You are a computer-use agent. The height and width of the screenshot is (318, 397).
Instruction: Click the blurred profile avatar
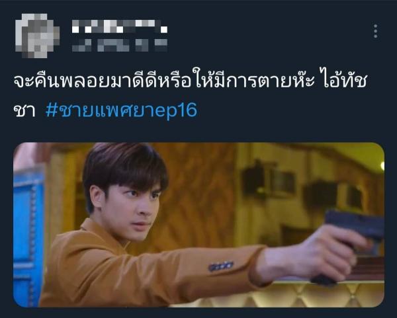[38, 36]
